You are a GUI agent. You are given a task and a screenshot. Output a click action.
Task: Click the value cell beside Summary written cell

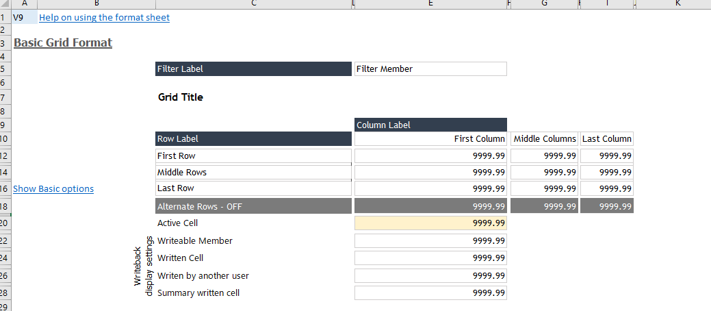click(430, 293)
